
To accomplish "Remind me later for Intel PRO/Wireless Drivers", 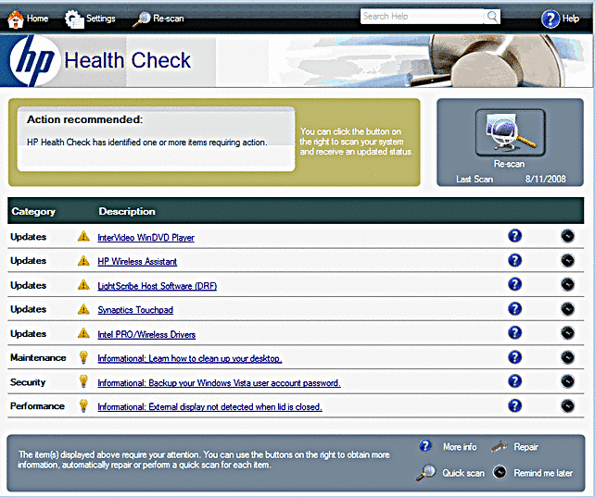I will tap(567, 333).
